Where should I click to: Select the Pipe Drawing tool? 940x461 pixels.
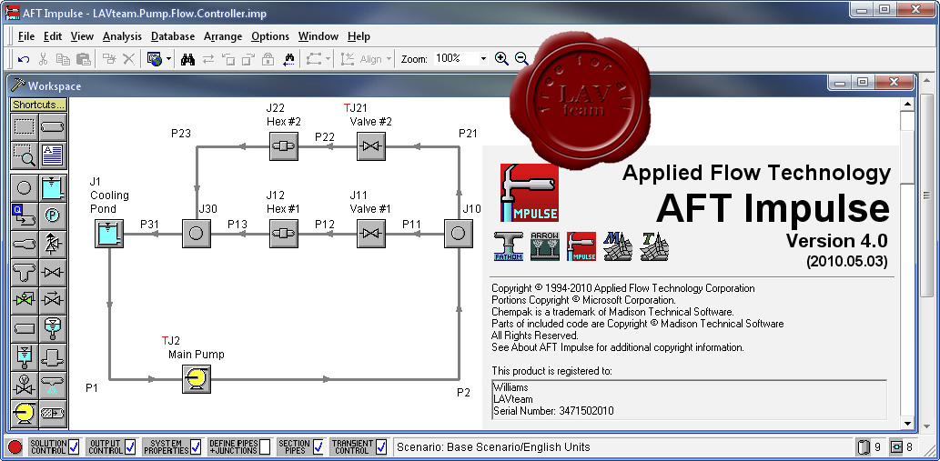point(54,127)
